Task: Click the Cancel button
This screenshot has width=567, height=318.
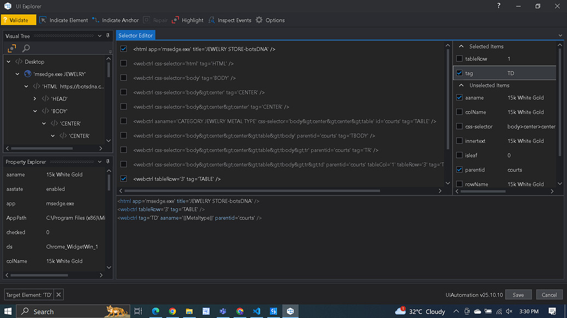Action: (549, 295)
